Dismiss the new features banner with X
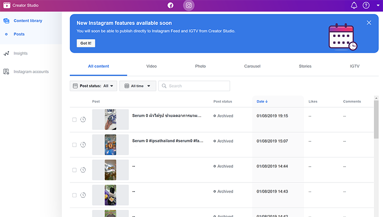The image size is (383, 217). (369, 23)
